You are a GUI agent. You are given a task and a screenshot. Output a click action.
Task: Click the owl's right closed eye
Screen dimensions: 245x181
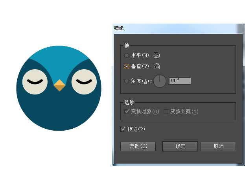click(x=84, y=82)
